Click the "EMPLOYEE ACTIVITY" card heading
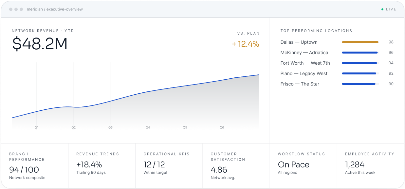405x189 pixels. 370,154
